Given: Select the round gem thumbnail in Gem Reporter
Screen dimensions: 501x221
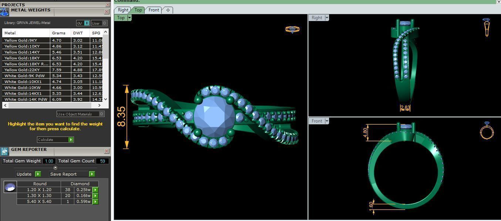Looking at the screenshot, I should click(10, 187).
